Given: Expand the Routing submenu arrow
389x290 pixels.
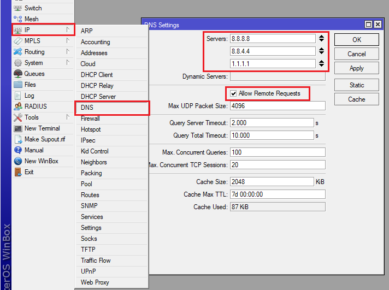Looking at the screenshot, I should (x=68, y=51).
